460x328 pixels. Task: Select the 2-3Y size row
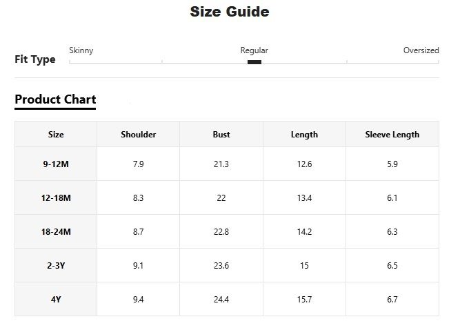56,266
